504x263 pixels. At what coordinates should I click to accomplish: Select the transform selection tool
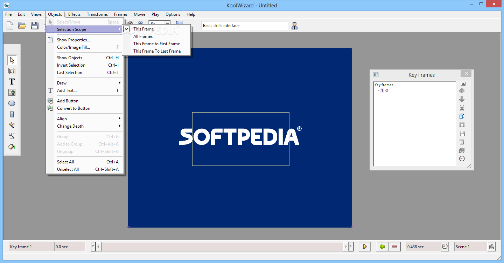pos(12,136)
